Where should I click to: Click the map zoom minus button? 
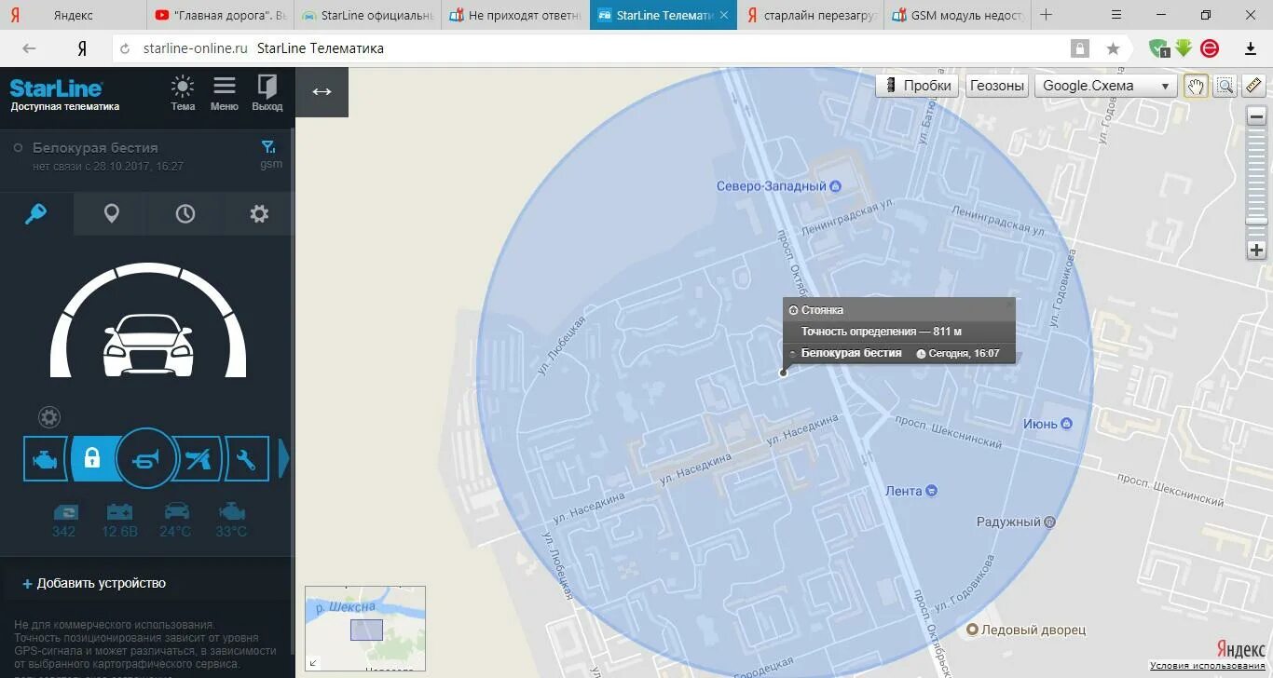(1257, 117)
